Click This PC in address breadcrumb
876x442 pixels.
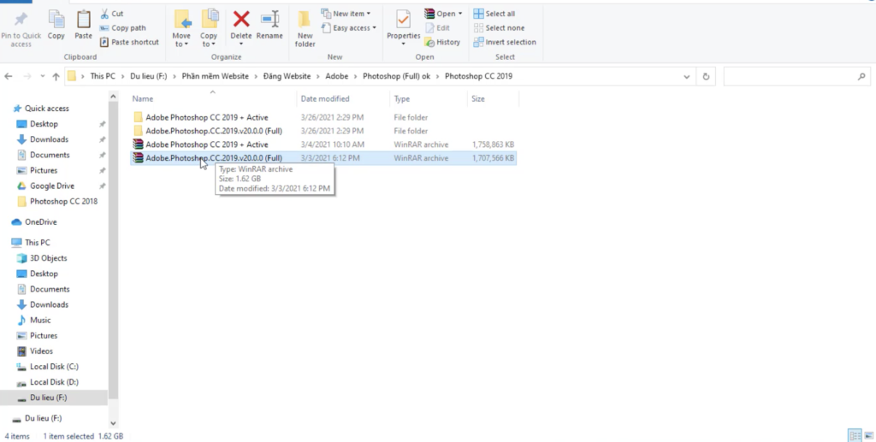click(103, 76)
